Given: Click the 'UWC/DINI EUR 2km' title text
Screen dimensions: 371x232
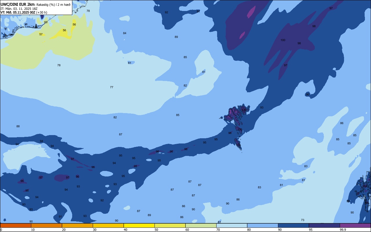Looking at the screenshot, I should pos(18,4).
